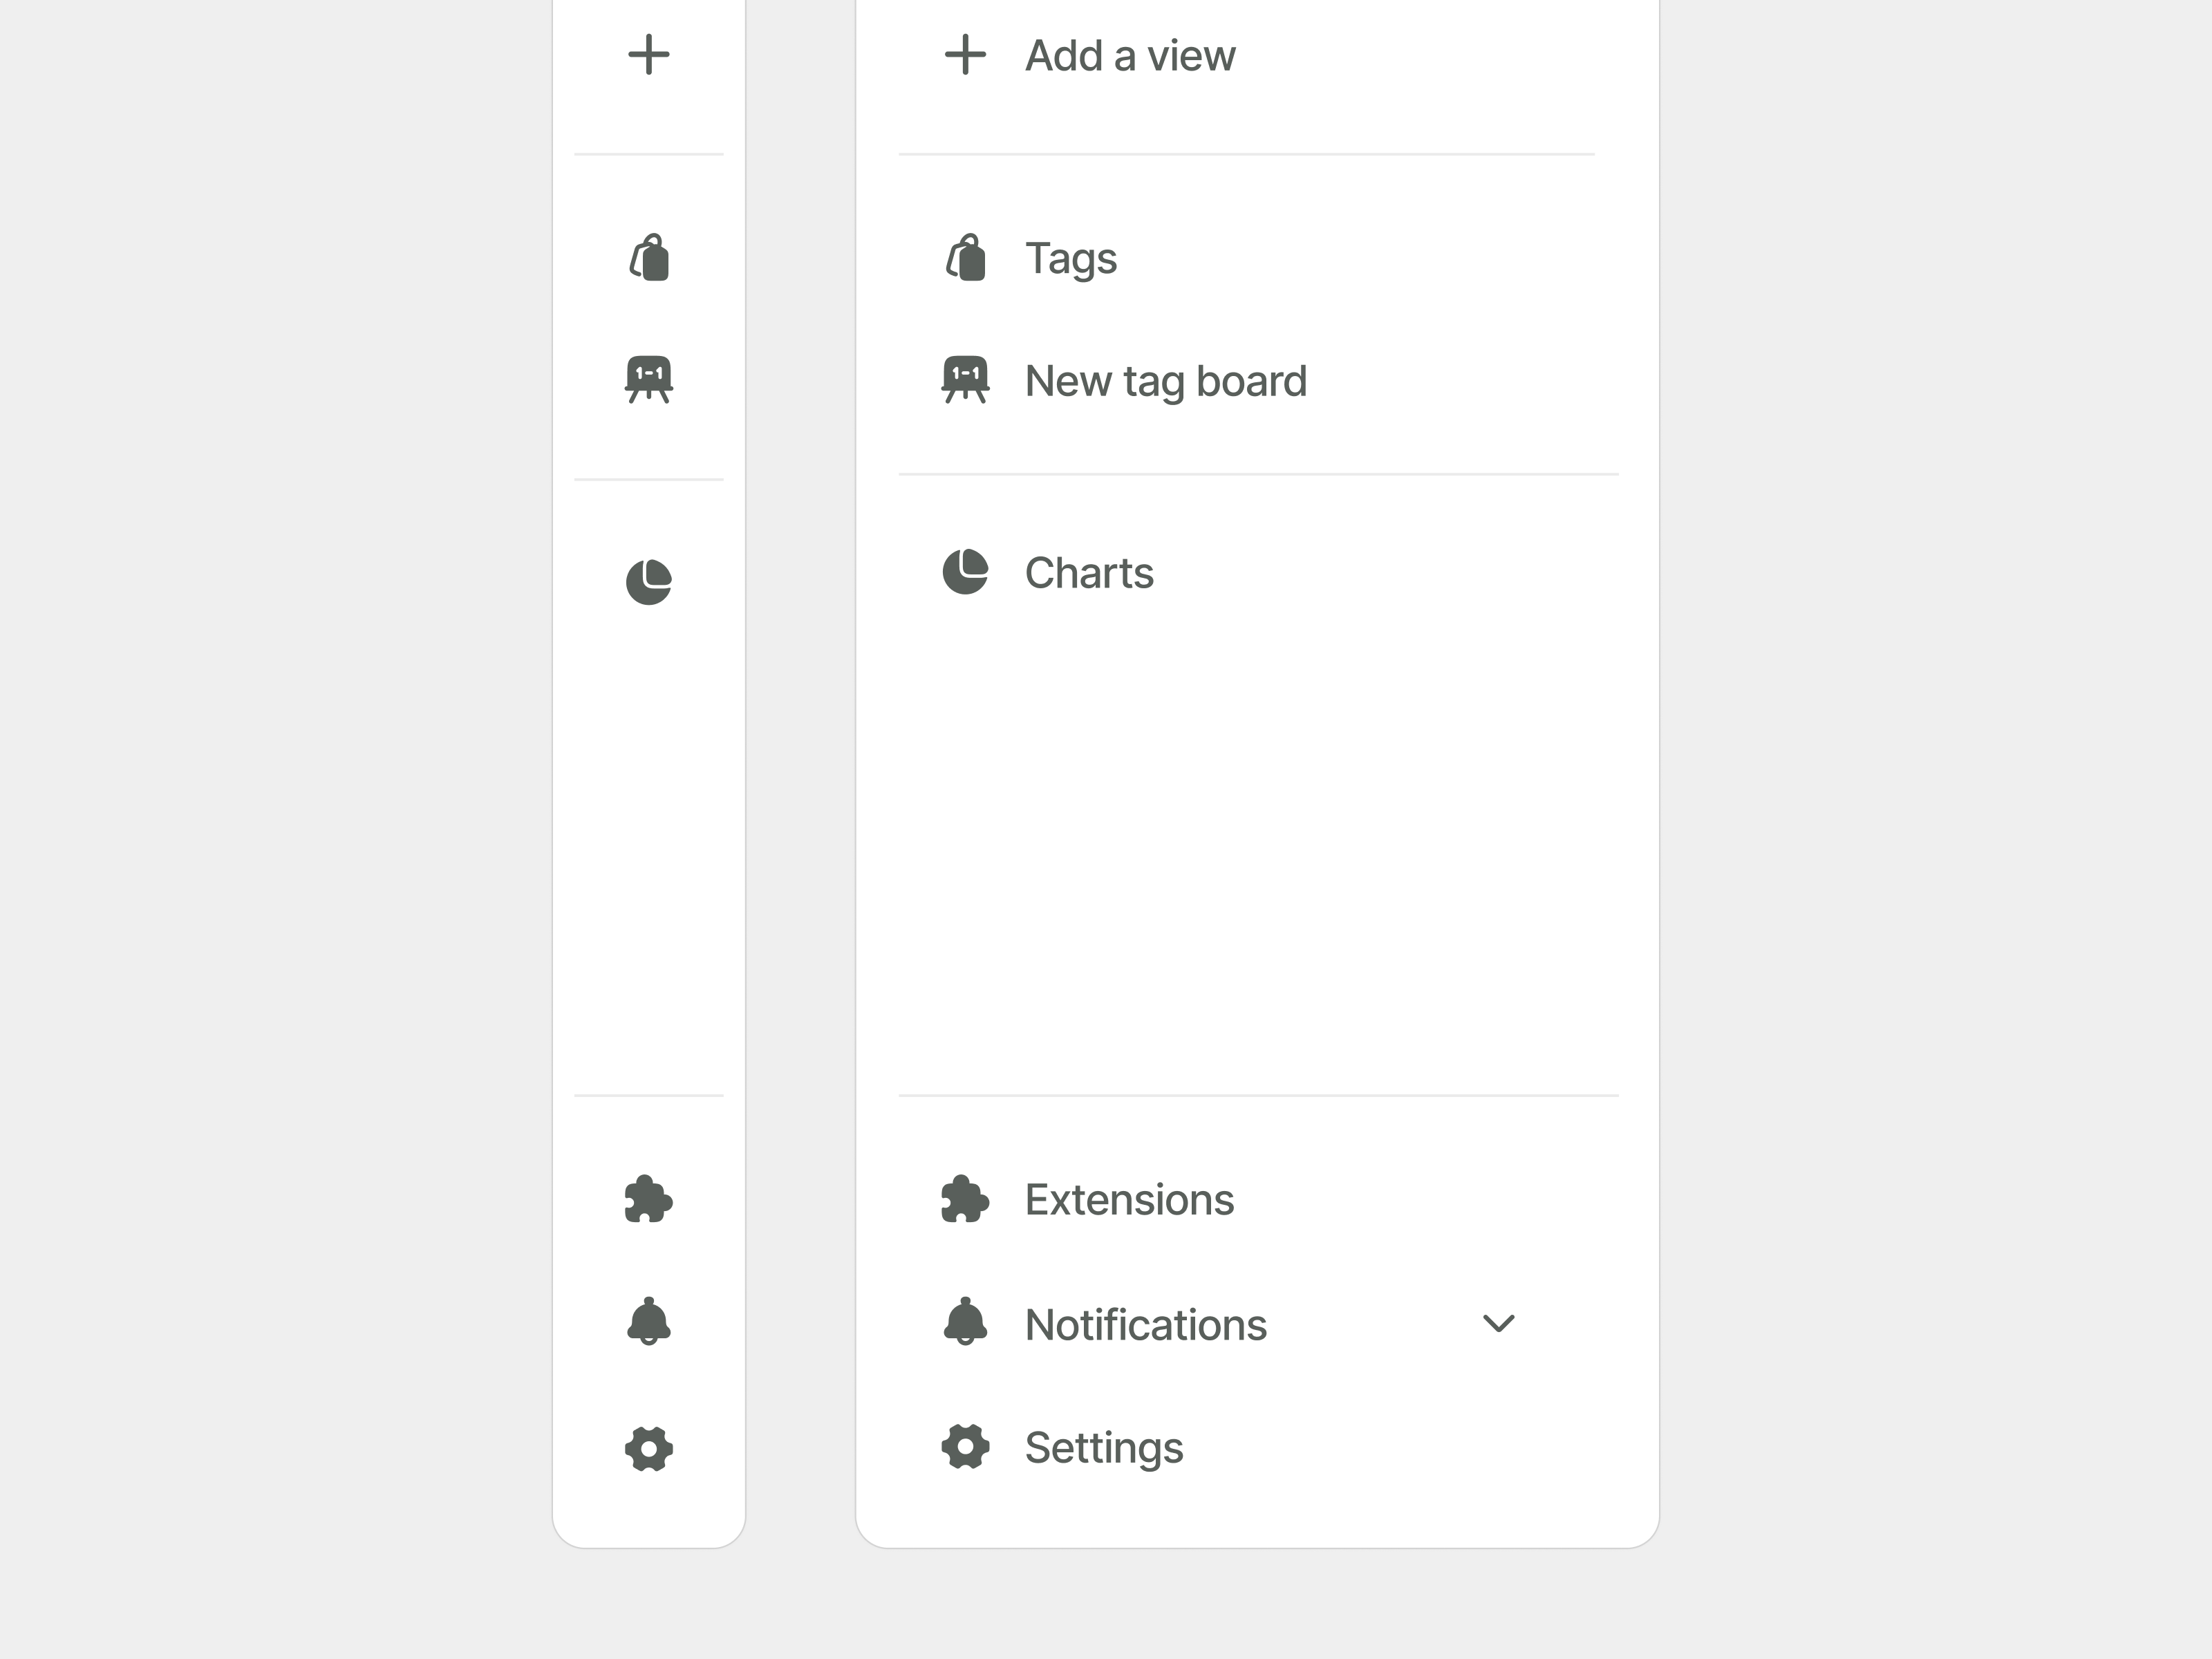Select the Tags icon in the collapsed sidebar
Screen dimensions: 2212x1659
649,258
